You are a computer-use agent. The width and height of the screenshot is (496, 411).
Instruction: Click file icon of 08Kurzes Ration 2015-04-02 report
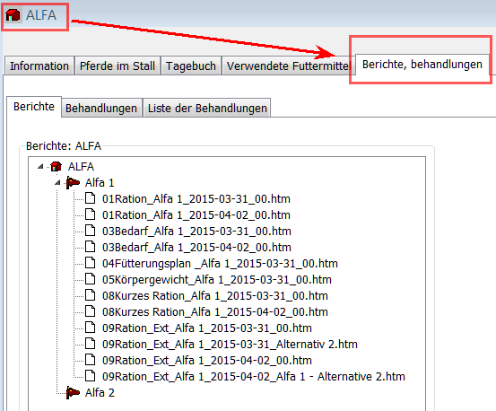91,311
